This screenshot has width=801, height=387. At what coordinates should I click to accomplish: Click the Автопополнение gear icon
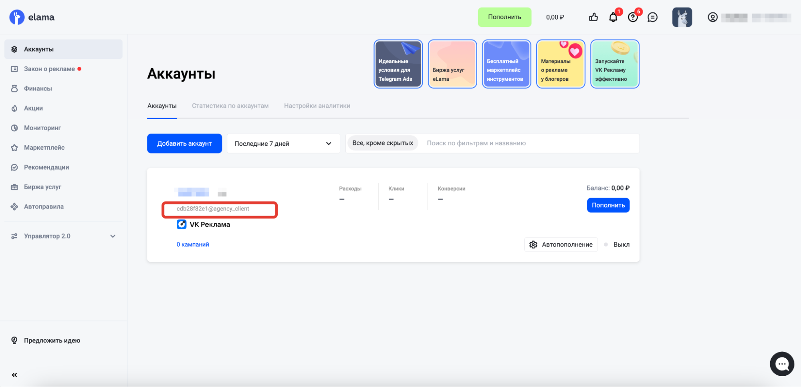point(533,245)
